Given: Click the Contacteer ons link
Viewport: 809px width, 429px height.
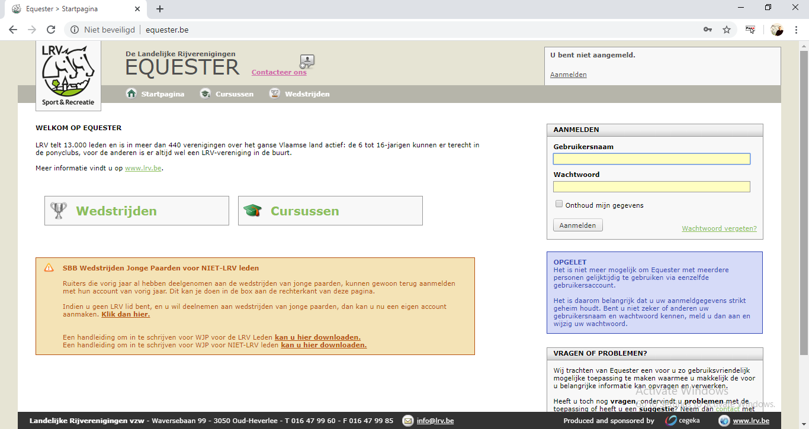Looking at the screenshot, I should (x=279, y=72).
